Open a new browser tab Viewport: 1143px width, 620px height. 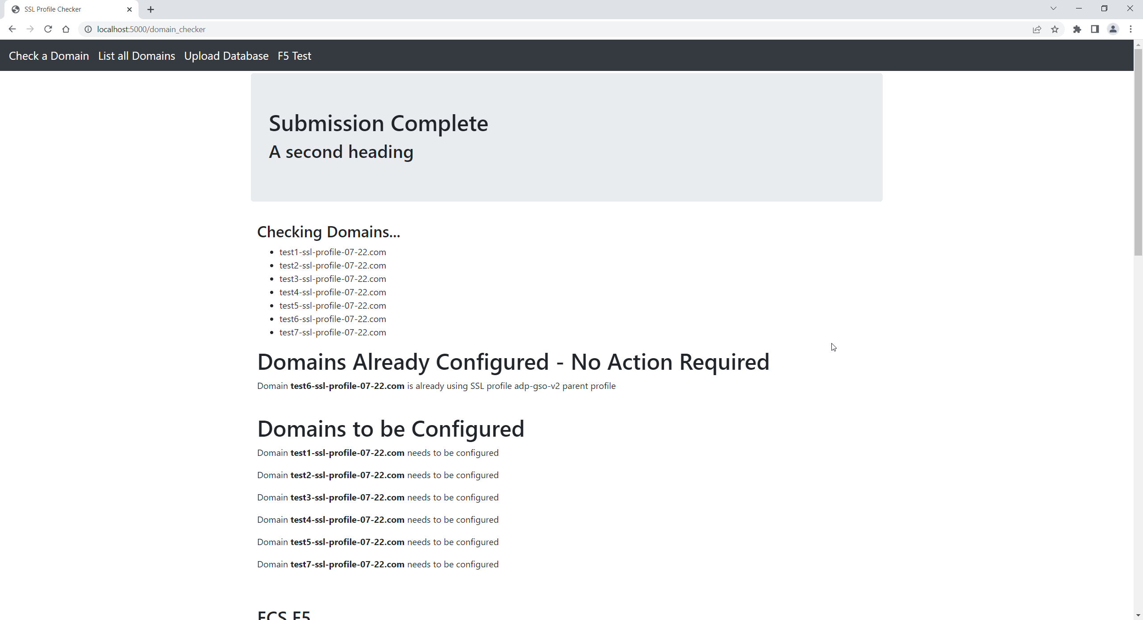coord(150,9)
